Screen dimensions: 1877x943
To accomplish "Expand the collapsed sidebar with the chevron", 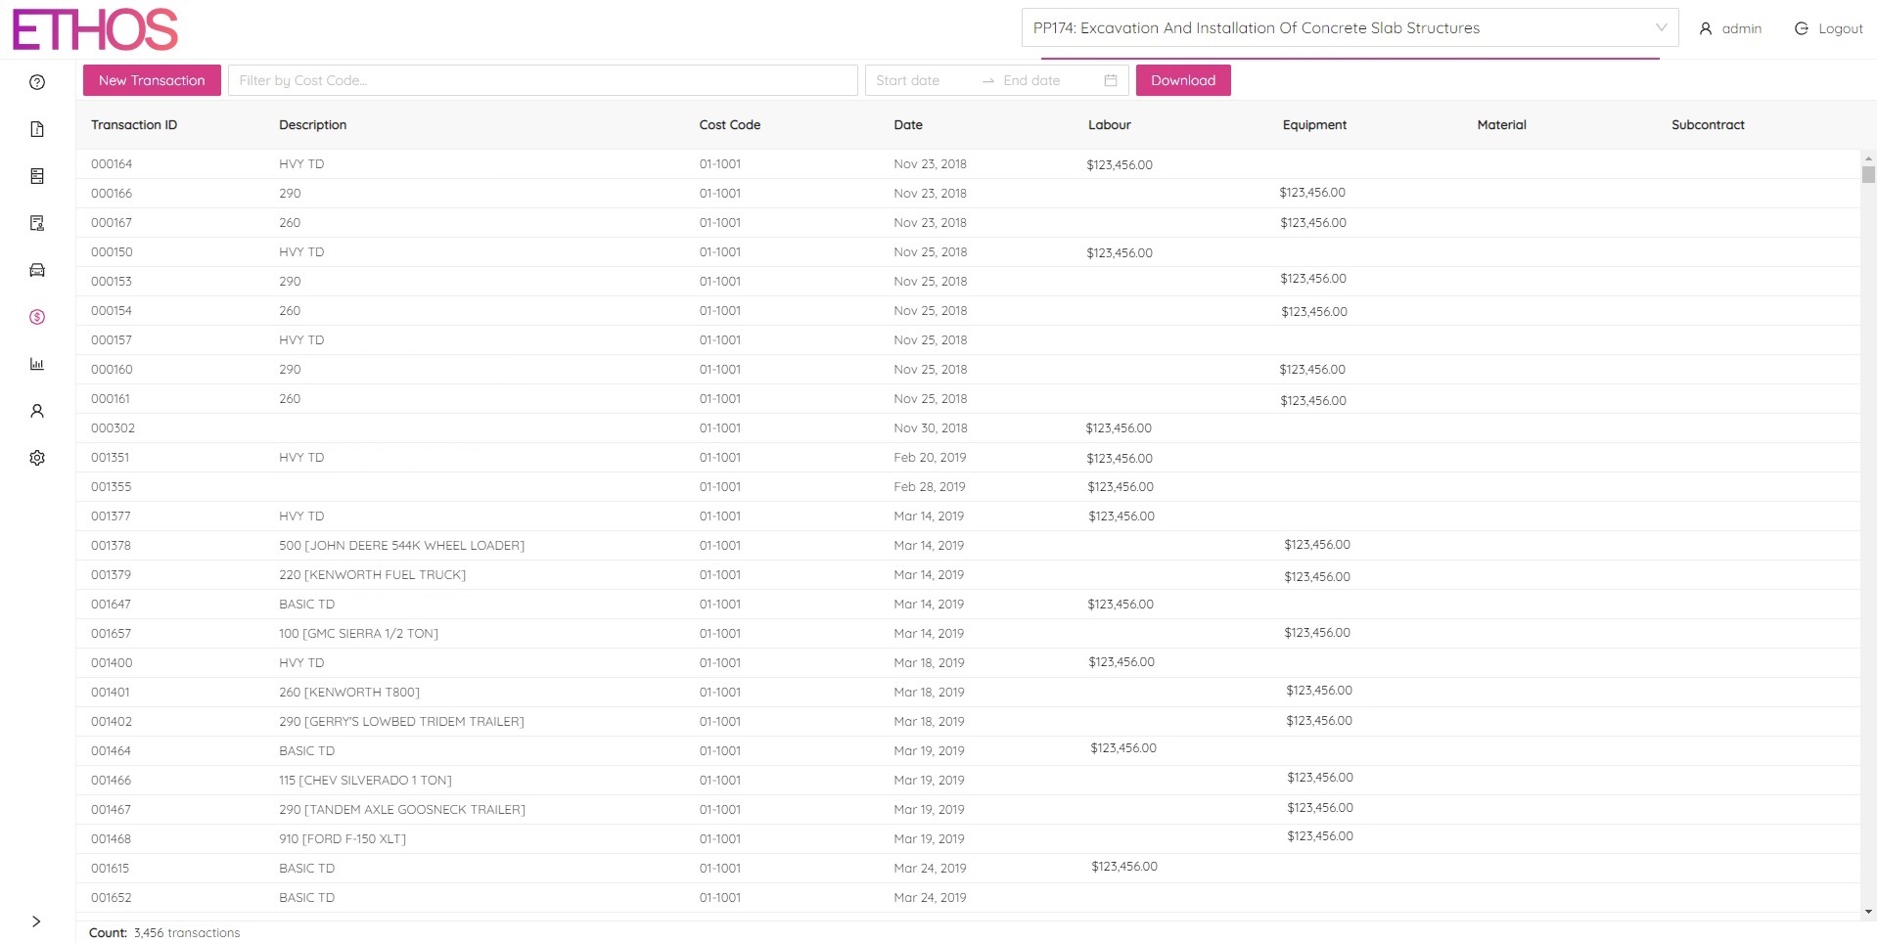I will tap(36, 921).
